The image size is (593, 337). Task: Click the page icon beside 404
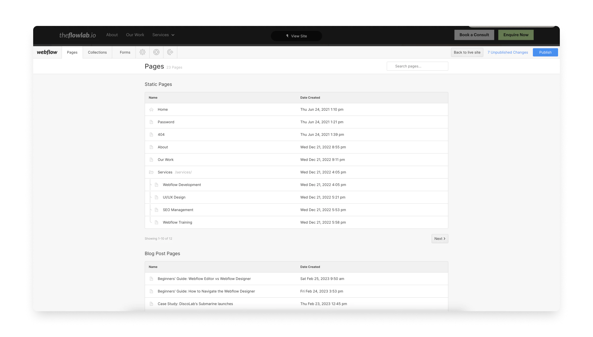coord(151,135)
